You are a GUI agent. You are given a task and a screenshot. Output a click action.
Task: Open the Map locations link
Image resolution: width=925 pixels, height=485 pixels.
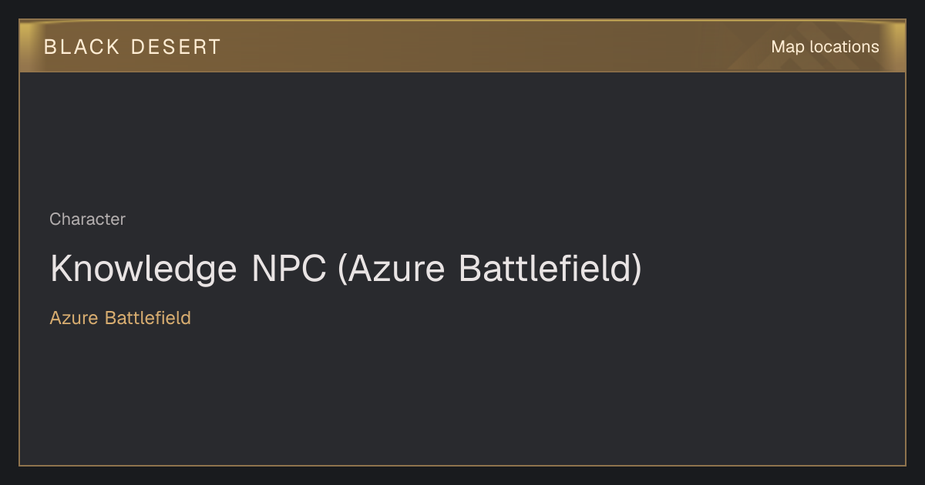click(x=825, y=47)
